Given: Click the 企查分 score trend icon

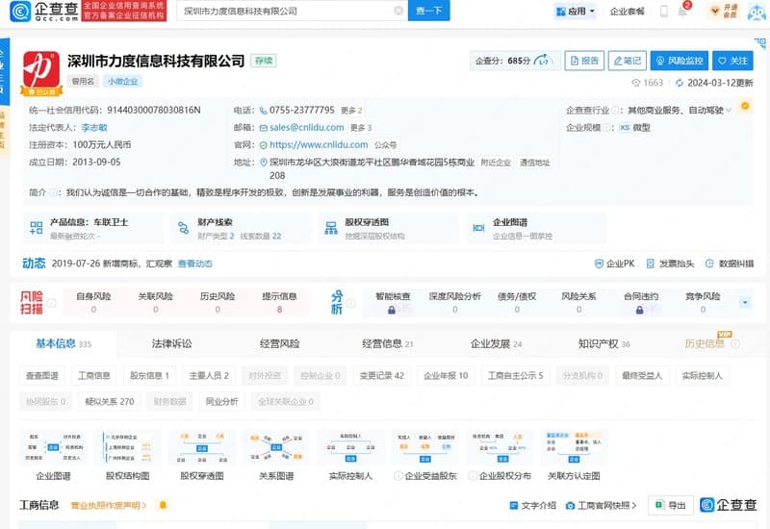Looking at the screenshot, I should tap(543, 61).
